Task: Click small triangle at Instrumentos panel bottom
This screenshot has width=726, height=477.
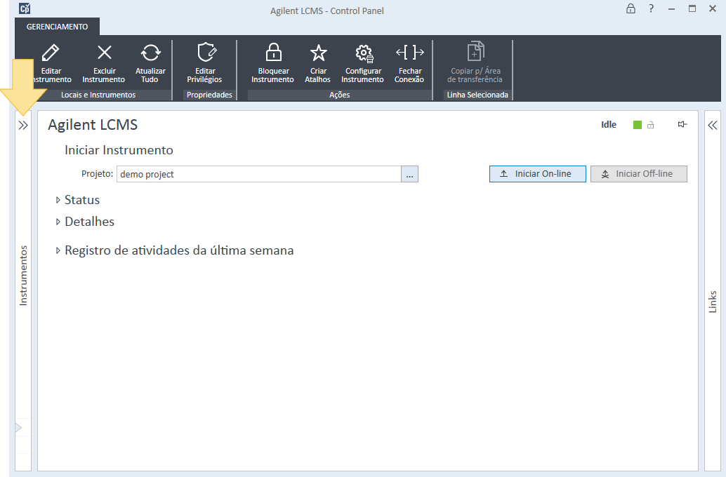Action: coord(18,427)
